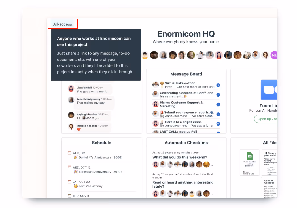Click author avatar beside Hiring post

pos(156,104)
